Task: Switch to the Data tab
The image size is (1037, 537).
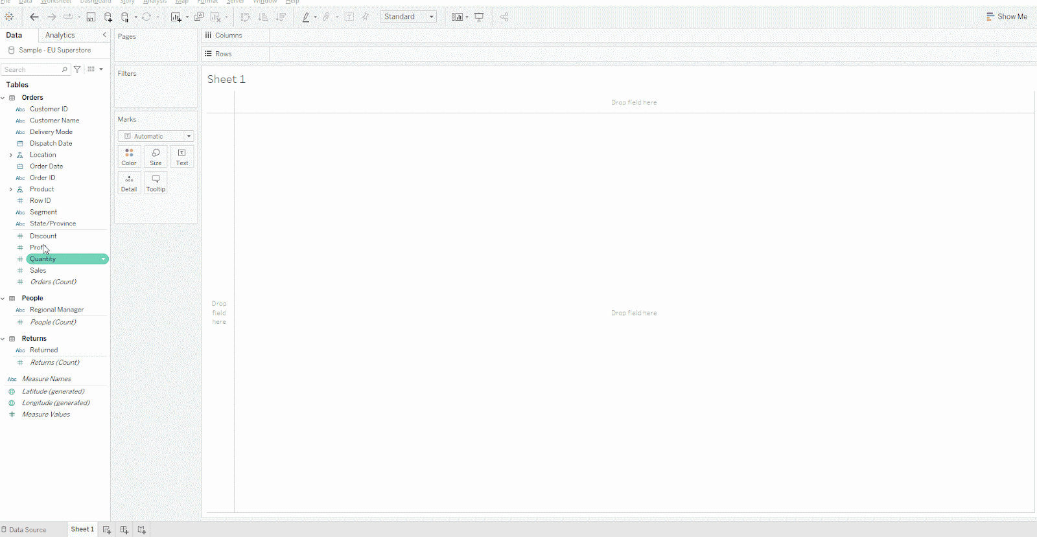Action: 14,35
